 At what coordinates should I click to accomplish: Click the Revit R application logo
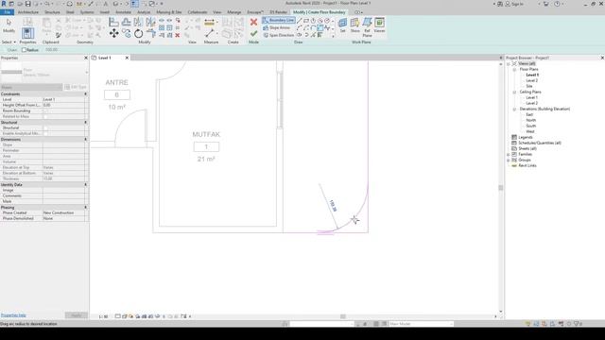tap(4, 4)
